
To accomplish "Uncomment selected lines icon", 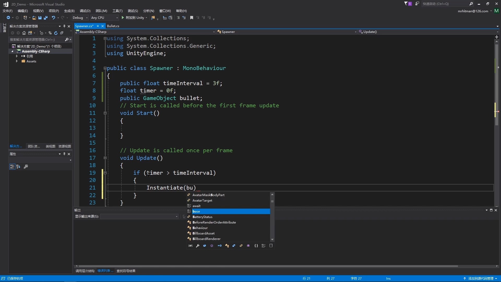I will click(x=184, y=18).
